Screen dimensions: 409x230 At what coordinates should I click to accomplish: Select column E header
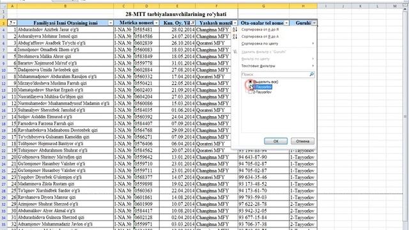tap(178, 6)
